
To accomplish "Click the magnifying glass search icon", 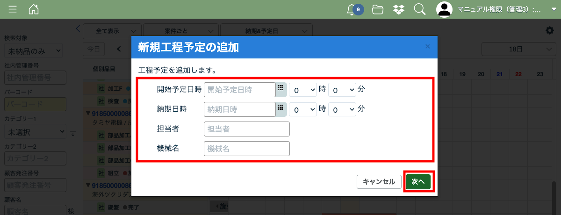I will click(x=419, y=9).
